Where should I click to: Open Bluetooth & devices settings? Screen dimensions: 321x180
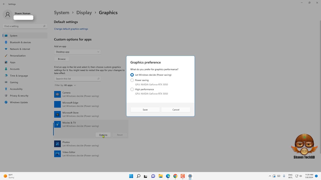(25, 42)
